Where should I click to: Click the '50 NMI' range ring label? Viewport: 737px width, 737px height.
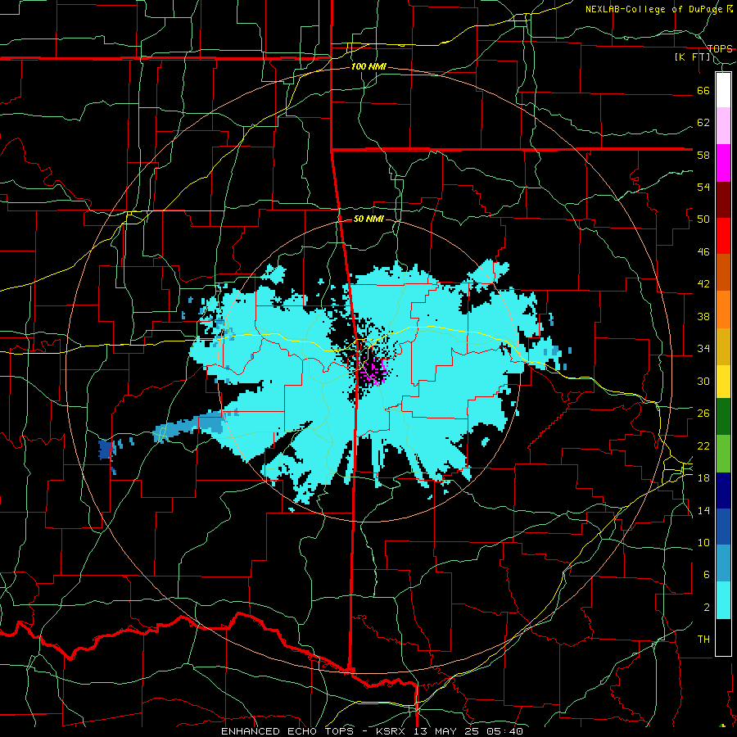[368, 219]
